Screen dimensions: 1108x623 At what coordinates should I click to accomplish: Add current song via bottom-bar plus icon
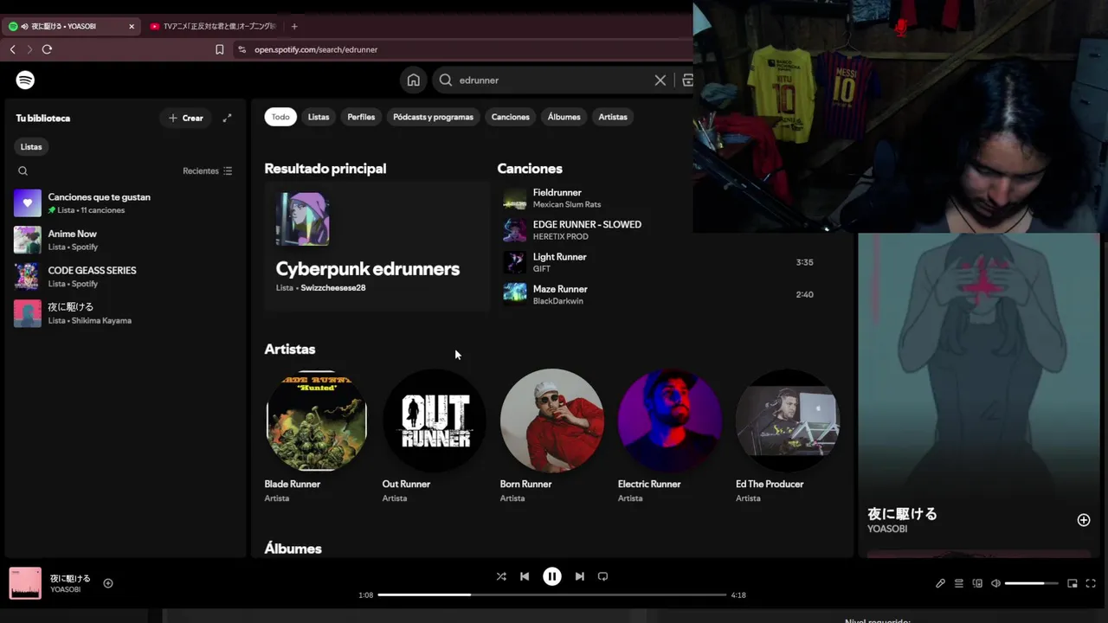coord(108,583)
